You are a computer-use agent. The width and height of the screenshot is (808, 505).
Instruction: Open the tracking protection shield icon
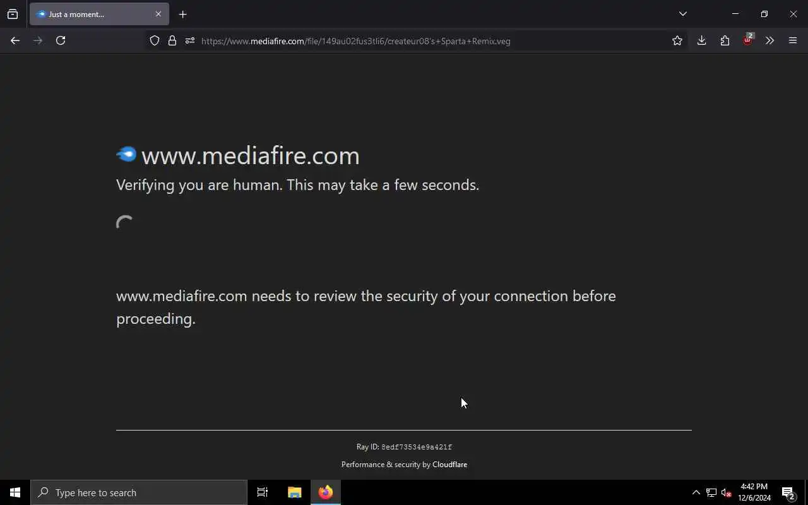[155, 41]
